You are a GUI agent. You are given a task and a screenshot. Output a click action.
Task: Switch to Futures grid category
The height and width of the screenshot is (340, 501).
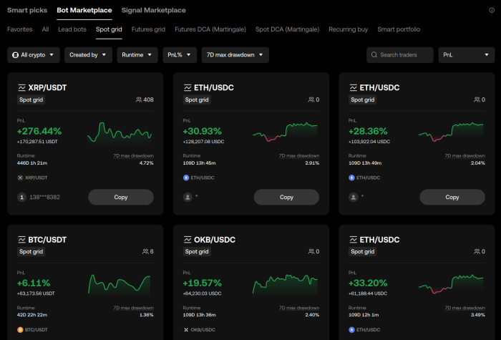[x=148, y=29]
